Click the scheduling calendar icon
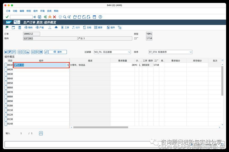This screenshot has width=229, height=152. (x=13, y=28)
